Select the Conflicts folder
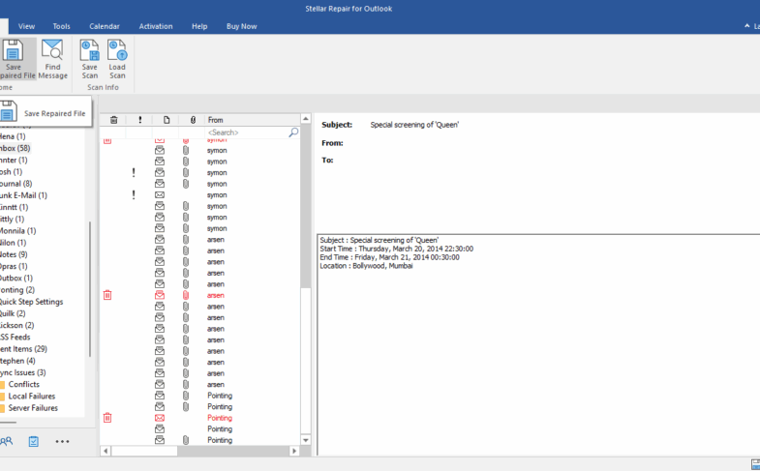The height and width of the screenshot is (471, 760). [23, 384]
